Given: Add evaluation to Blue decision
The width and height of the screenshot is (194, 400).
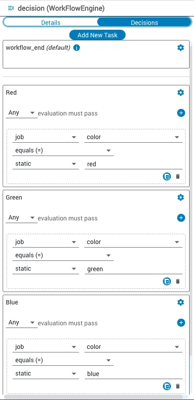Looking at the screenshot, I should click(x=181, y=323).
